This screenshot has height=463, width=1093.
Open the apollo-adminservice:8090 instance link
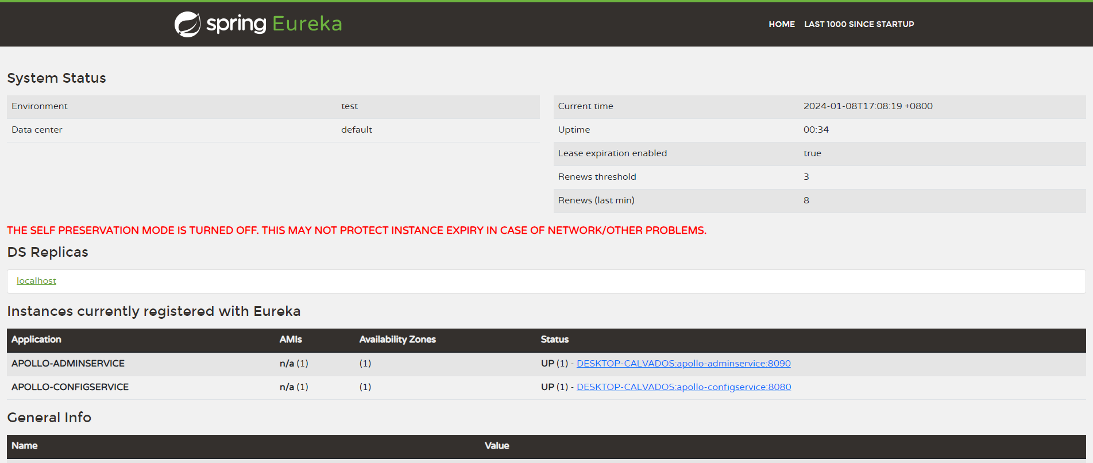(683, 364)
